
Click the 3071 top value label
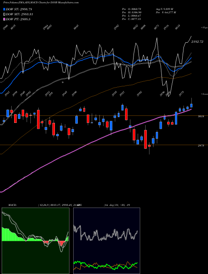pos(156,27)
